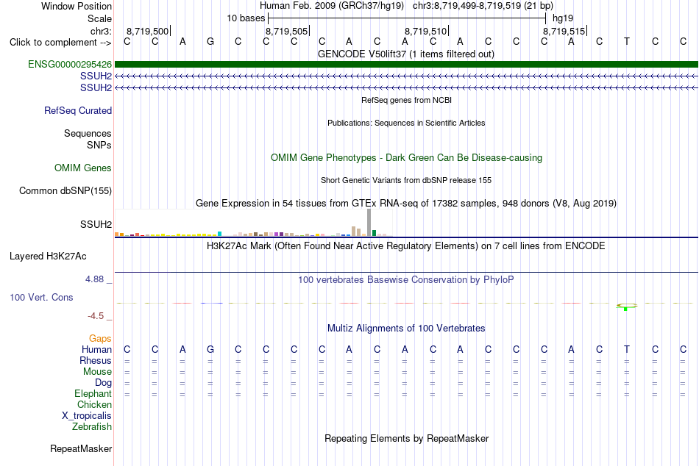This screenshot has width=699, height=466.
Task: Open Common dbSNP(155) track label
Action: (65, 190)
